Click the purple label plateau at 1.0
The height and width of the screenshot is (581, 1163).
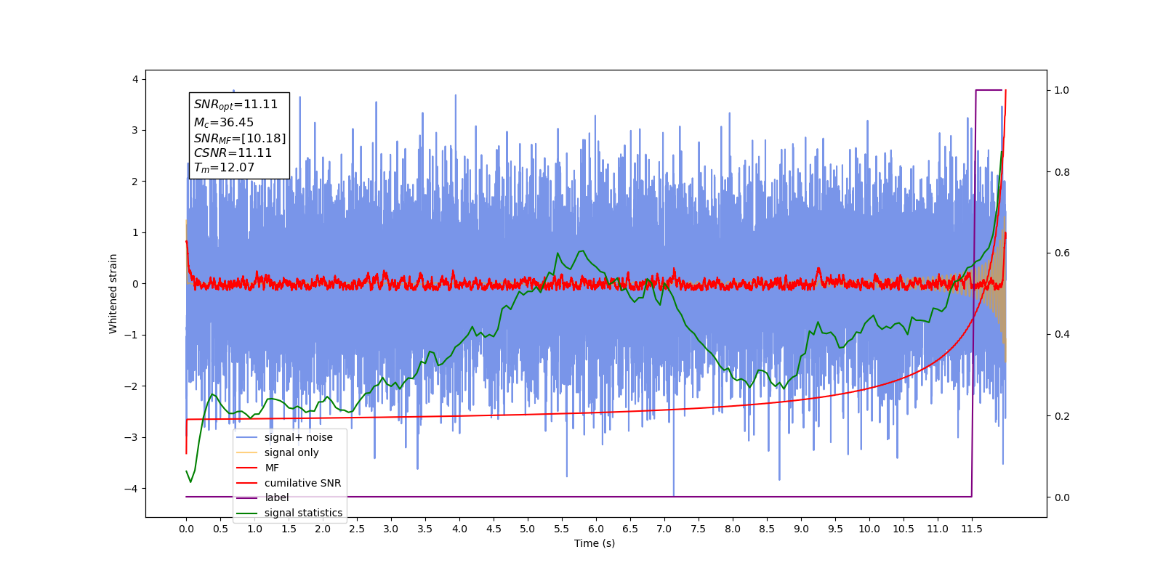tap(989, 90)
